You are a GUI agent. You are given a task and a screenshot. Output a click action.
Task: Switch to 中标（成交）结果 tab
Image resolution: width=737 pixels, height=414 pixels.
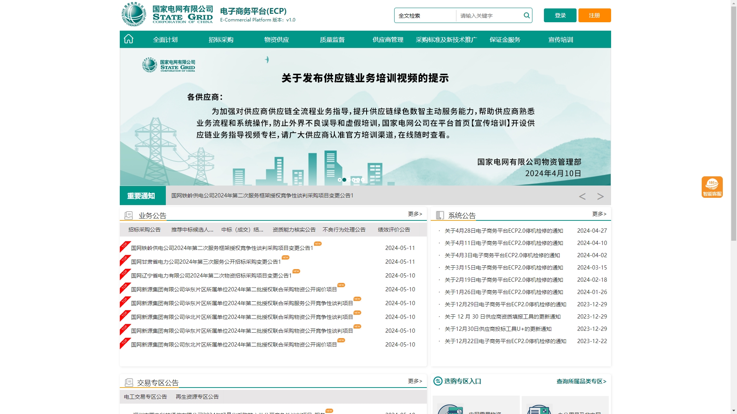tap(243, 230)
